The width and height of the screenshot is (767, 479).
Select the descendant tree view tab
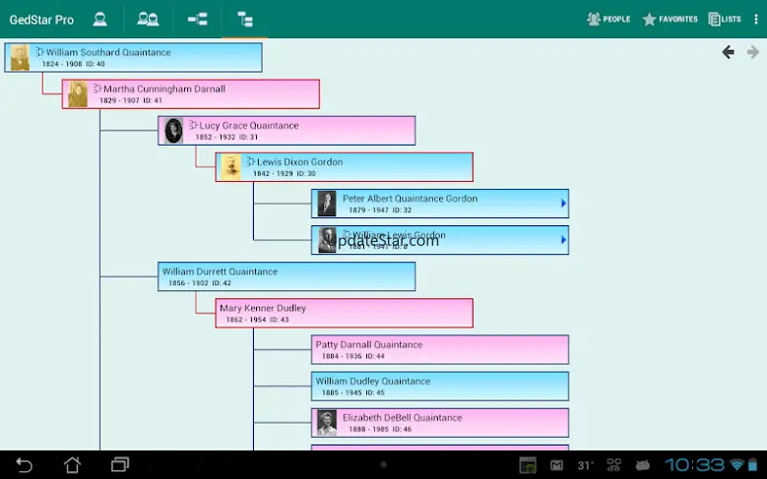click(x=245, y=19)
